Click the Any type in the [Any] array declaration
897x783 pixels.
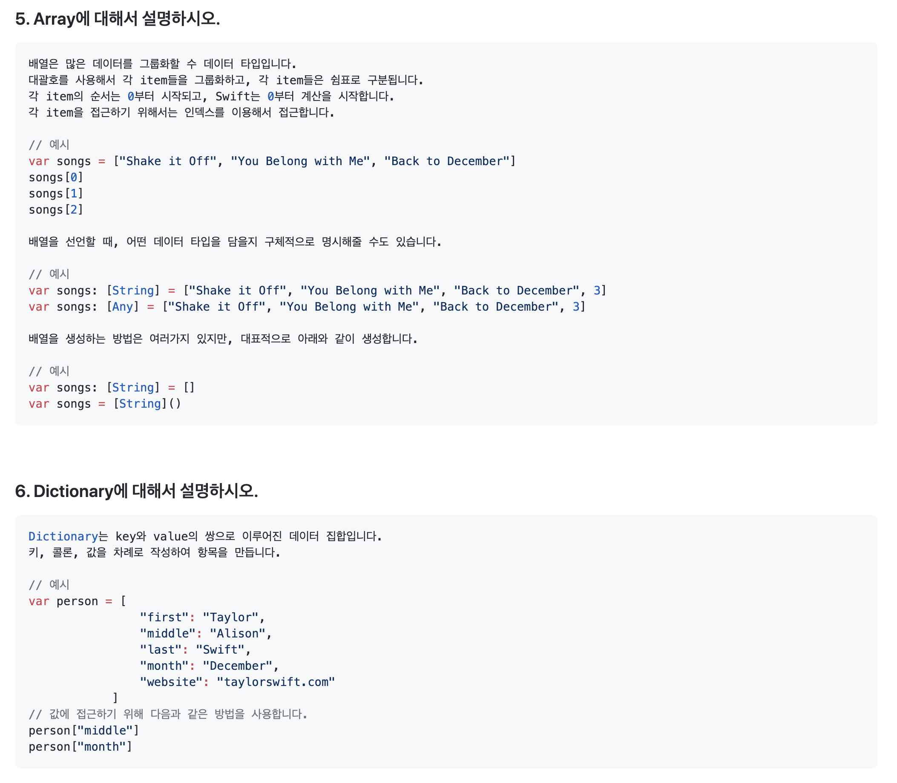(123, 307)
